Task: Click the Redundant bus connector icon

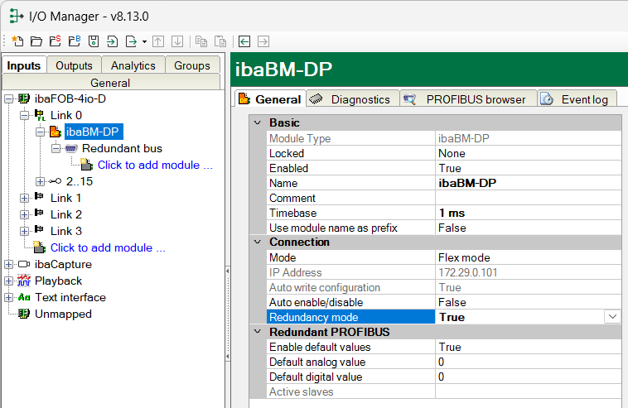Action: [x=71, y=148]
